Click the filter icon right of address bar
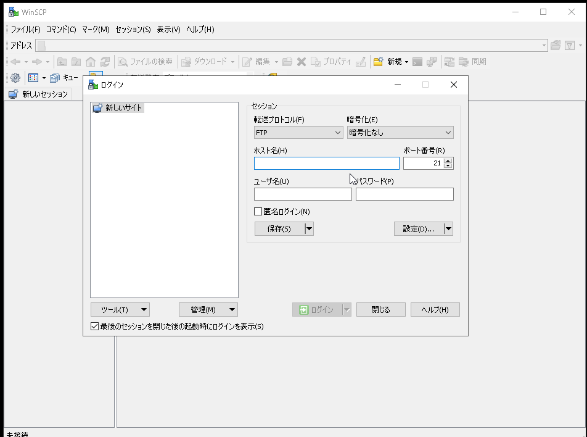This screenshot has width=587, height=437. pyautogui.click(x=570, y=46)
